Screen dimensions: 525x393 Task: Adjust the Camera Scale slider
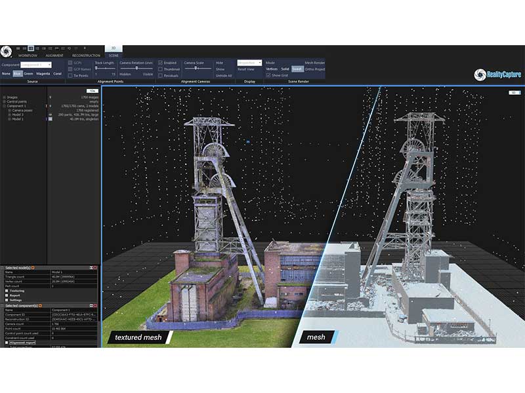point(198,69)
